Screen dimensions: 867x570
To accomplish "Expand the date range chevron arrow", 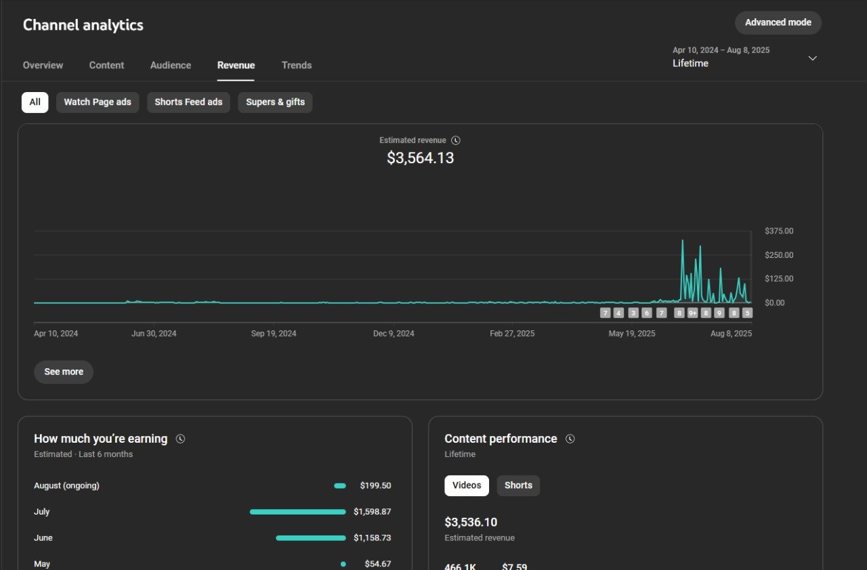I will pyautogui.click(x=813, y=58).
